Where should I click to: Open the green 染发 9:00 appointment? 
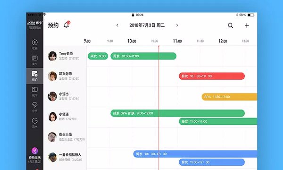[98, 56]
